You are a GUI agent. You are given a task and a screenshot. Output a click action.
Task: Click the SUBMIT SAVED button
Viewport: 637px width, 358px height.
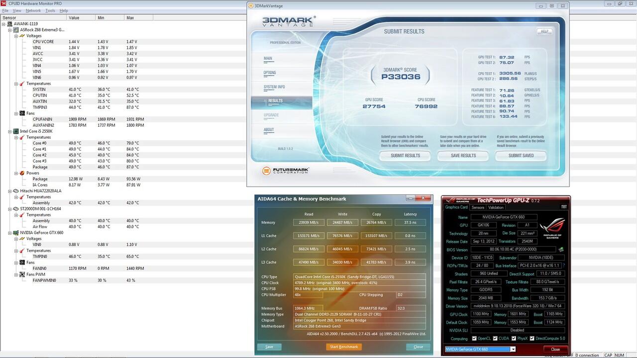point(521,156)
